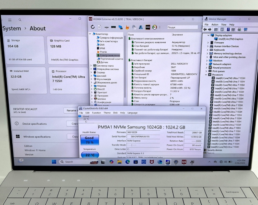Open the Settings hamburger navigation menu

[10, 20]
